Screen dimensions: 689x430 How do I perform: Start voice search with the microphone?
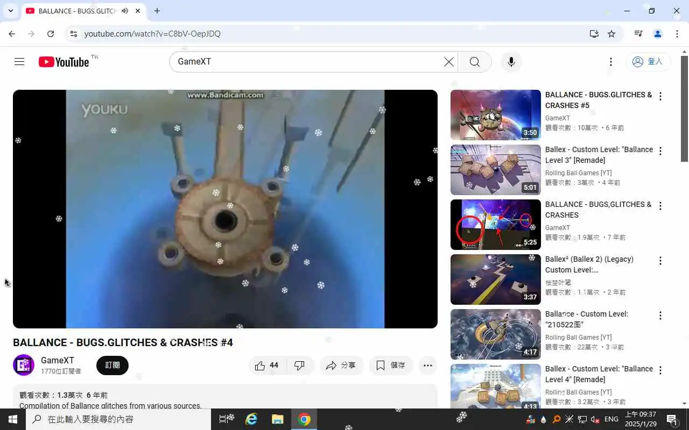pyautogui.click(x=511, y=62)
